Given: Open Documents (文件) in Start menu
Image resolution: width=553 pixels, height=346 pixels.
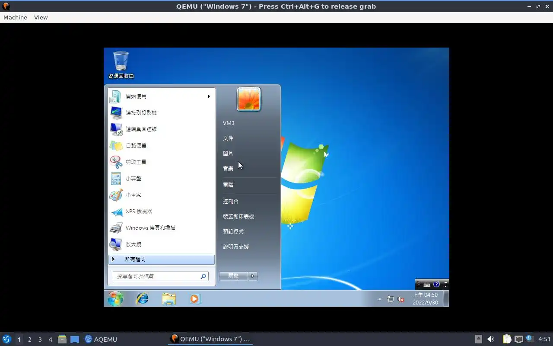Looking at the screenshot, I should coord(228,138).
